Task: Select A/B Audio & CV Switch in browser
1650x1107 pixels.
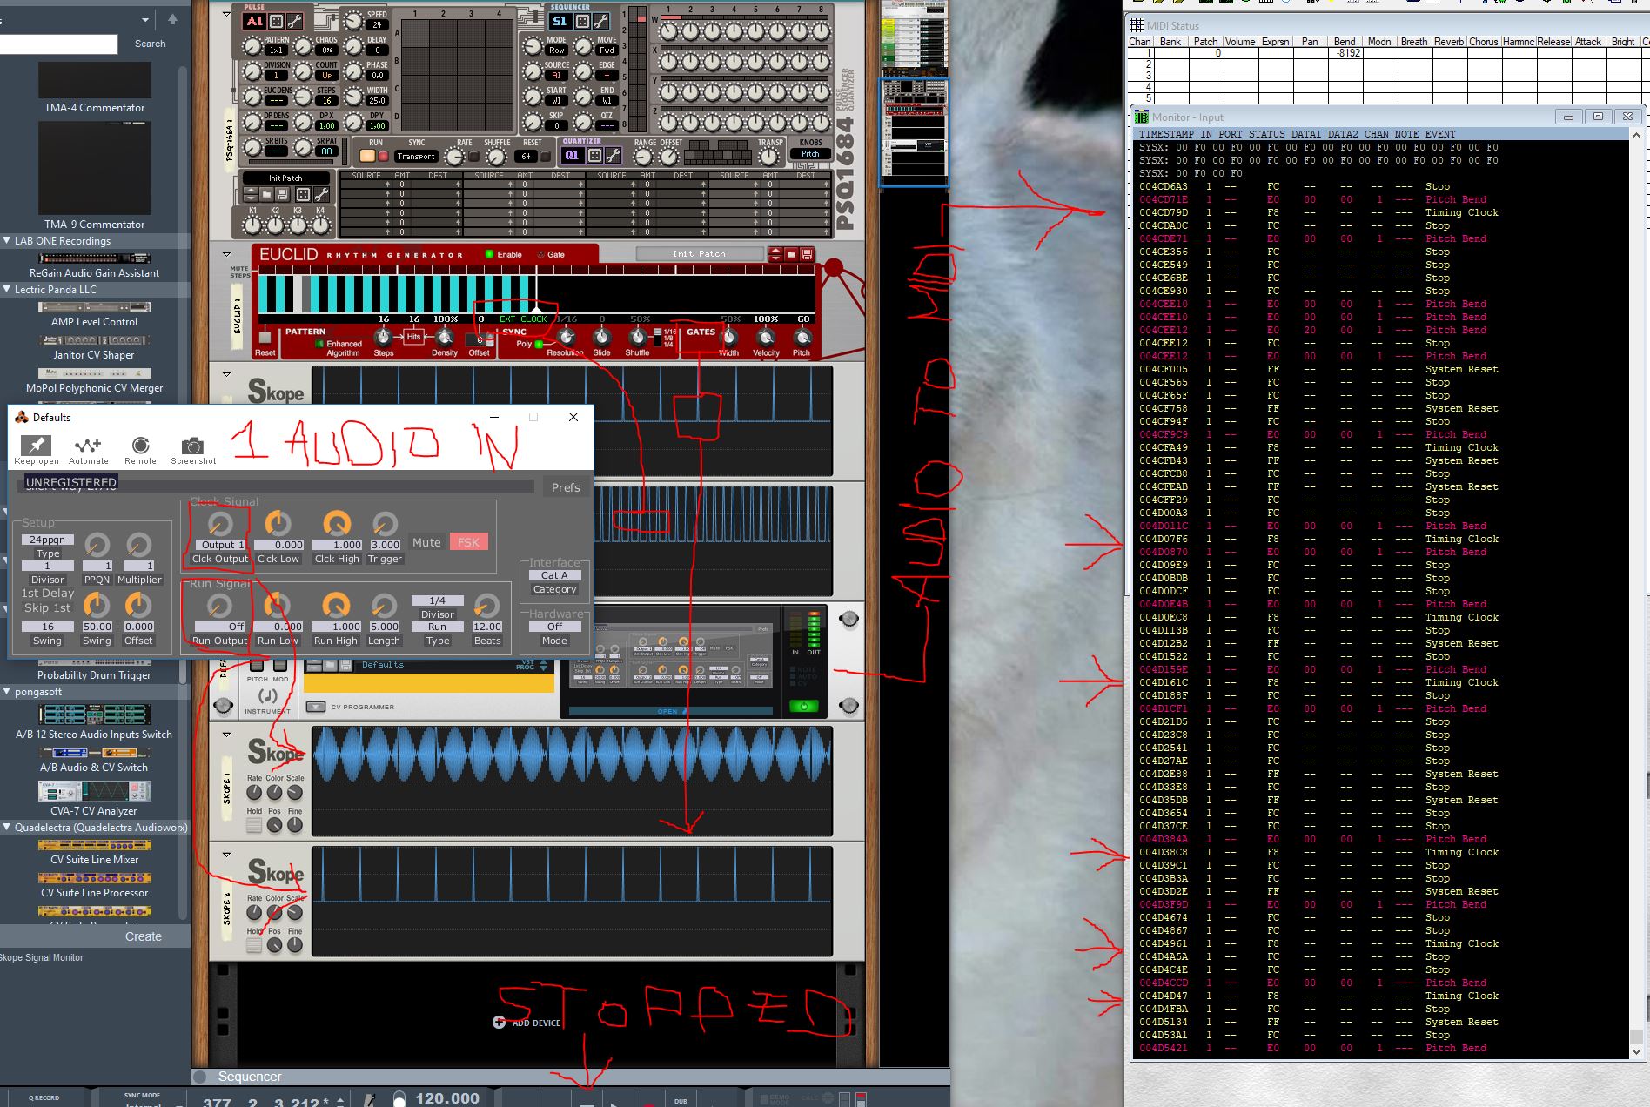Action: [94, 759]
